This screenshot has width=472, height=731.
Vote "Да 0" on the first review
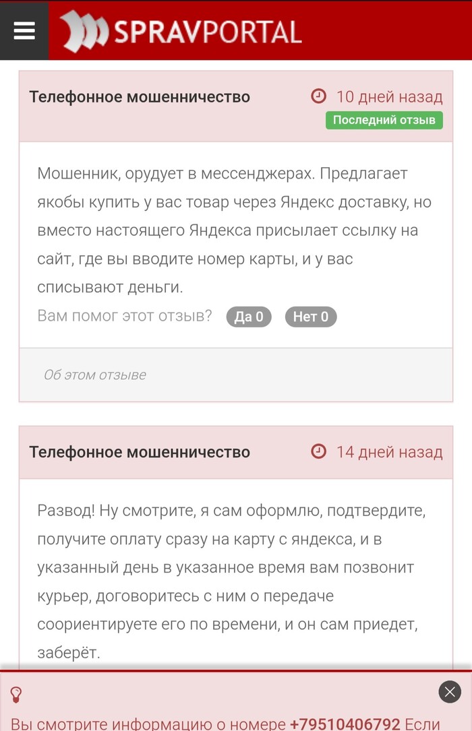249,317
